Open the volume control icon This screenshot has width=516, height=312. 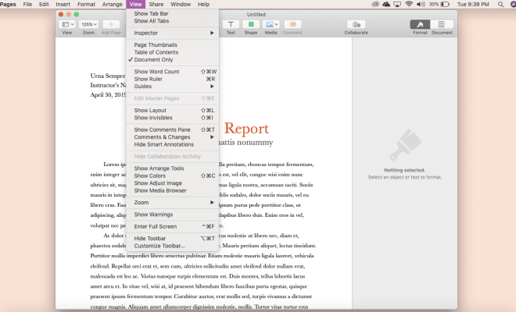tap(421, 4)
